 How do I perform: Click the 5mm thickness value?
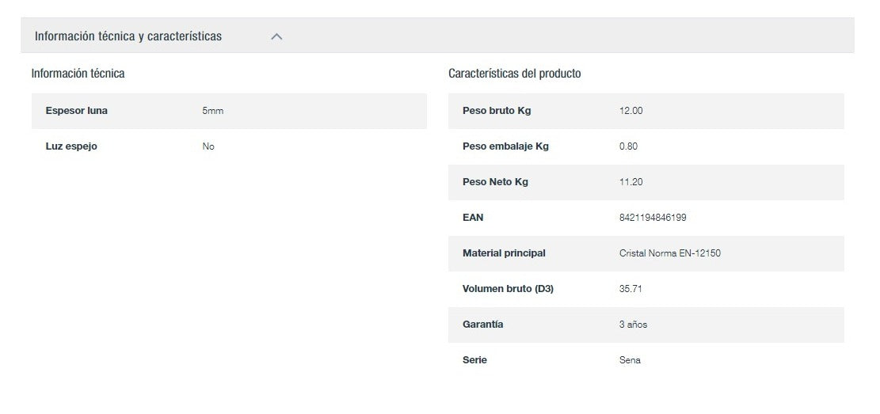click(x=213, y=111)
